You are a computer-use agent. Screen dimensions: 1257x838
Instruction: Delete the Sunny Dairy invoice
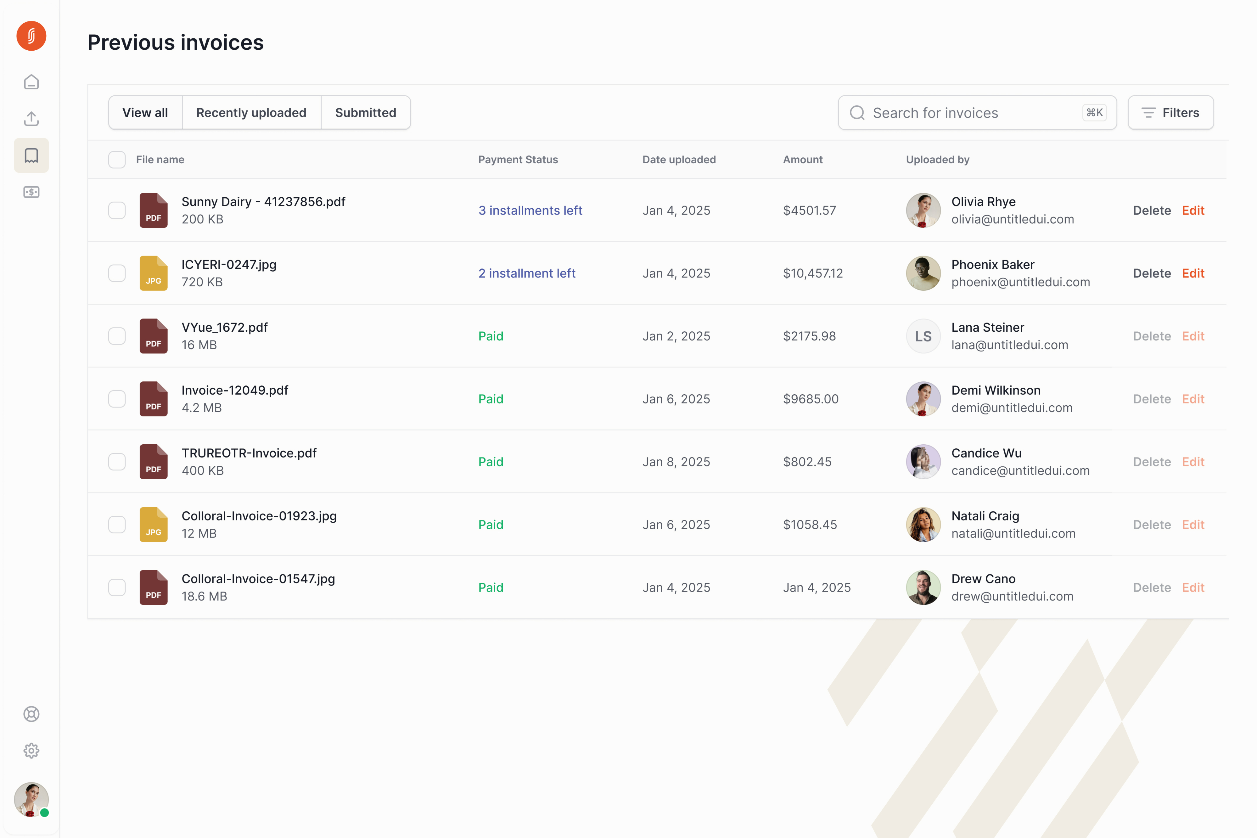tap(1151, 210)
